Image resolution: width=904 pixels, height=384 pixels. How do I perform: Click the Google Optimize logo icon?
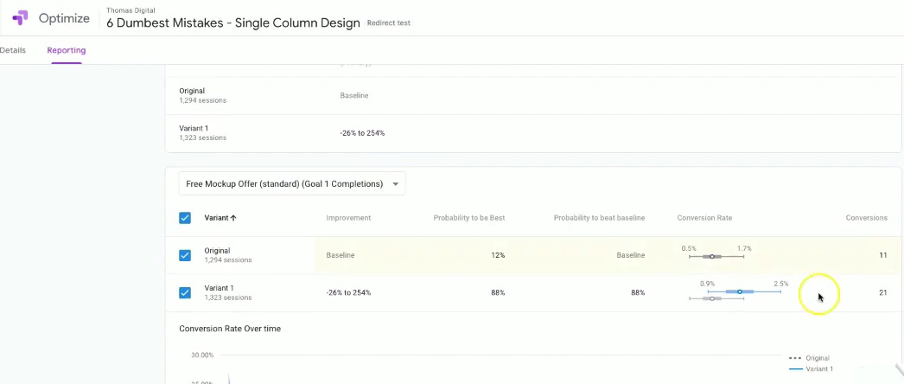pos(20,18)
